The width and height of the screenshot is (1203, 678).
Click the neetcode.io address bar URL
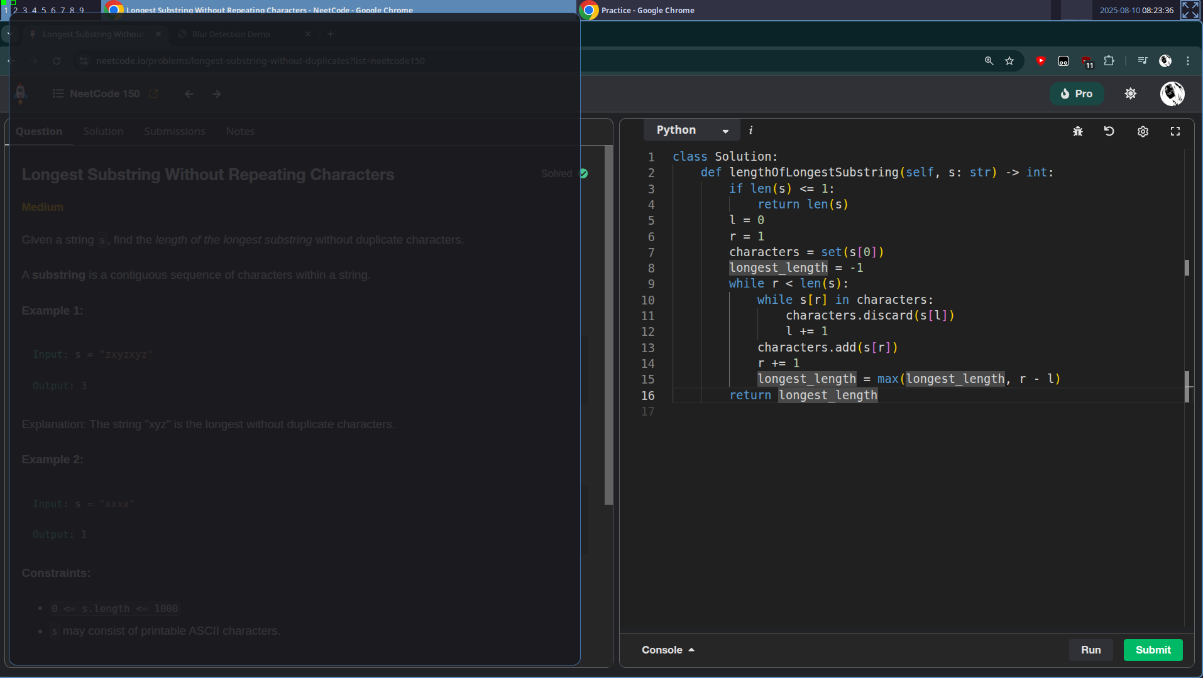click(x=260, y=61)
